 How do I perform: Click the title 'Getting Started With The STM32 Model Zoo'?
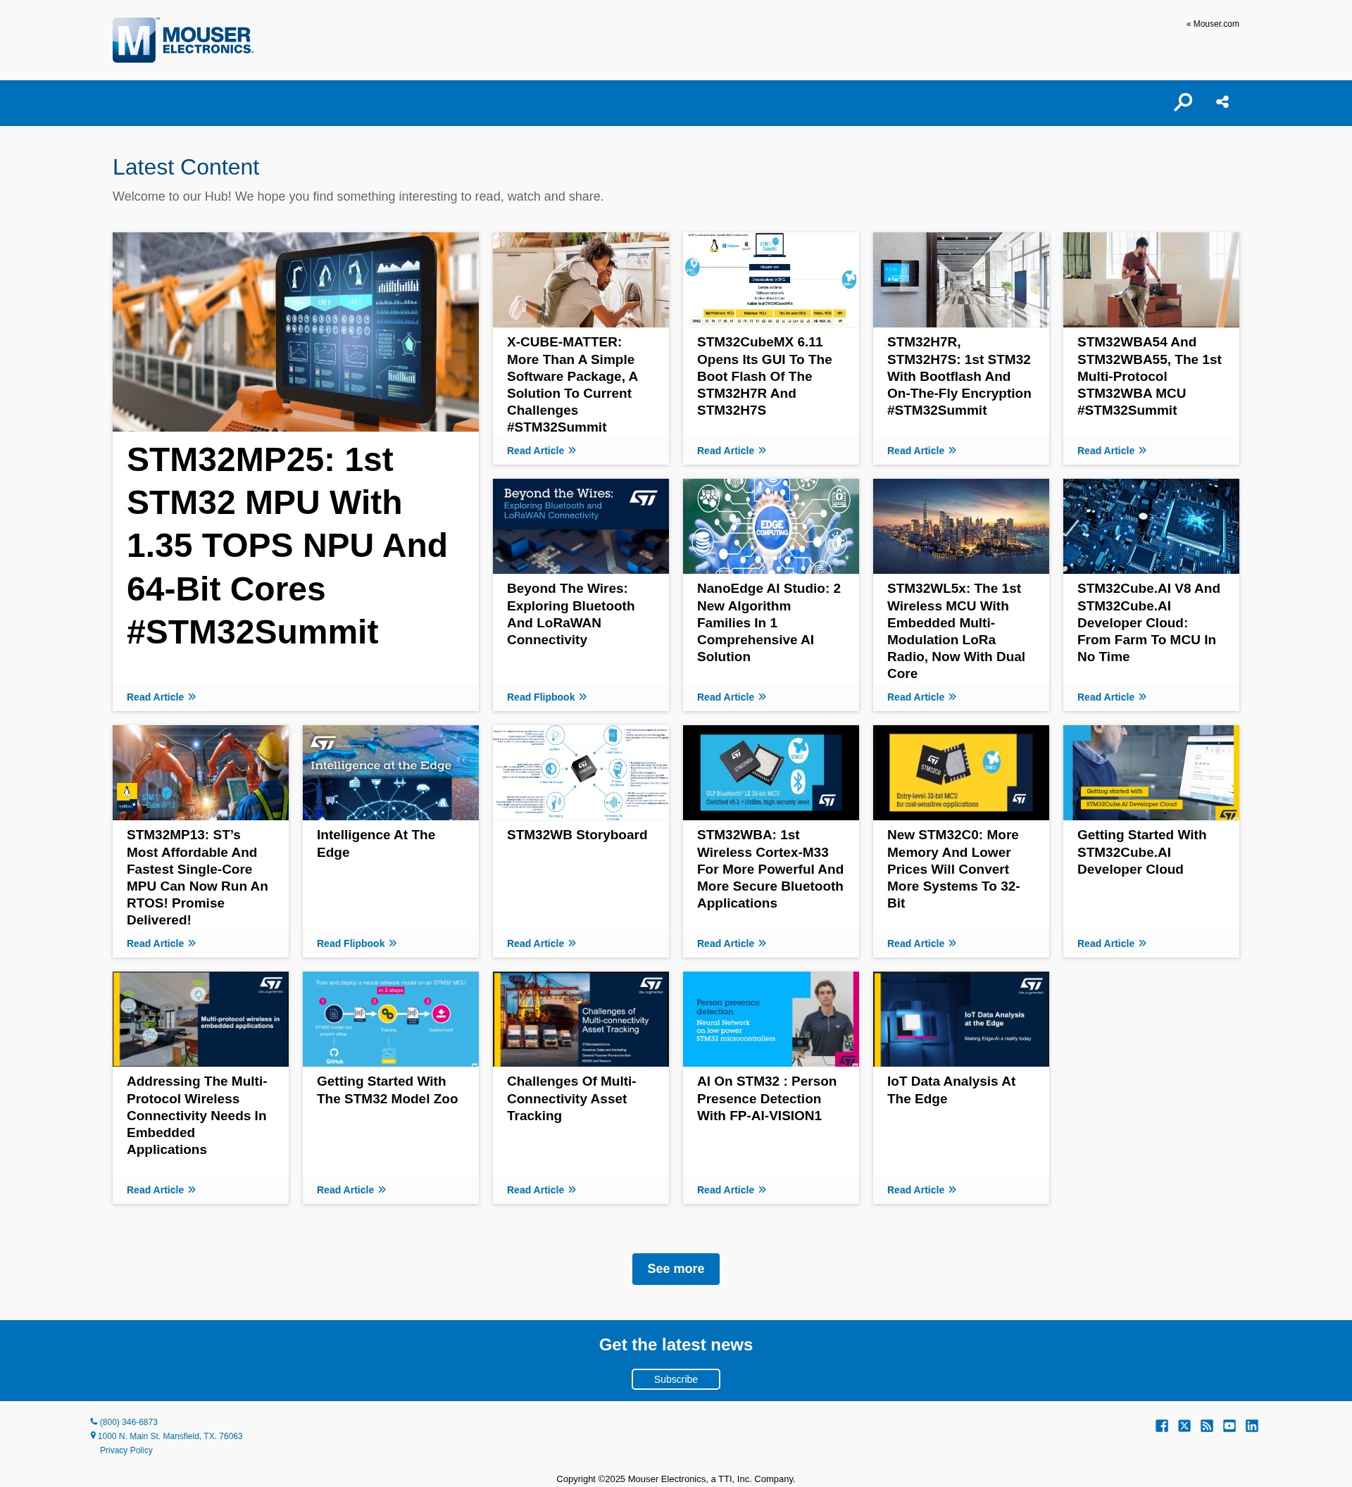387,1089
